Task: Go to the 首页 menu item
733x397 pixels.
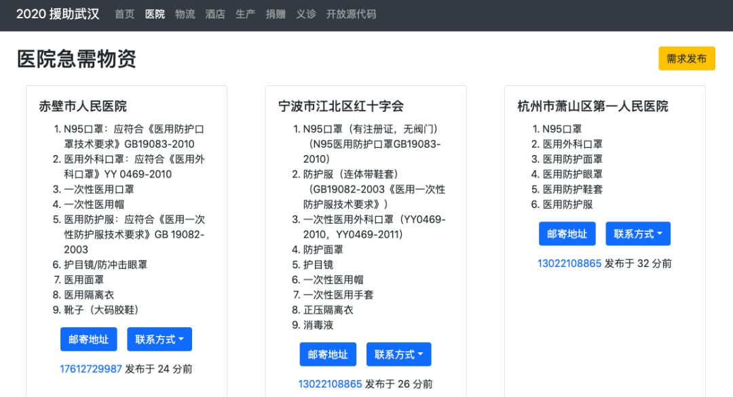Action: (124, 14)
